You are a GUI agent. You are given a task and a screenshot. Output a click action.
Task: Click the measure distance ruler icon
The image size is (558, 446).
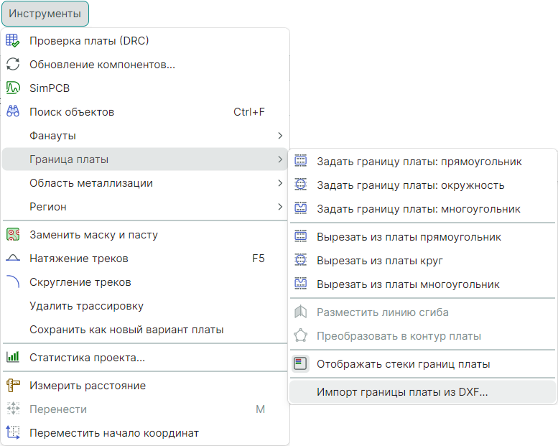(x=13, y=386)
